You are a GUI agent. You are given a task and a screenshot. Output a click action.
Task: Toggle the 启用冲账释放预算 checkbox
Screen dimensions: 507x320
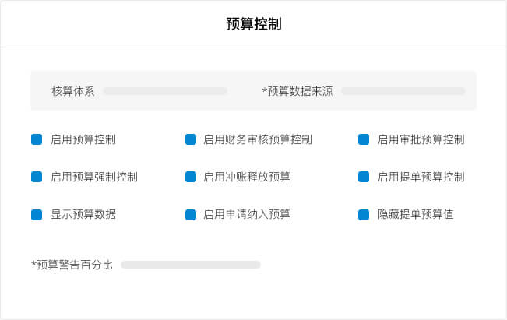click(x=191, y=178)
